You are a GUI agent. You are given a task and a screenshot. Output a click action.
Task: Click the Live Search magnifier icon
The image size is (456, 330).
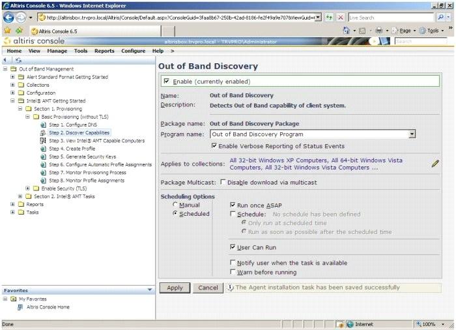[x=440, y=18]
